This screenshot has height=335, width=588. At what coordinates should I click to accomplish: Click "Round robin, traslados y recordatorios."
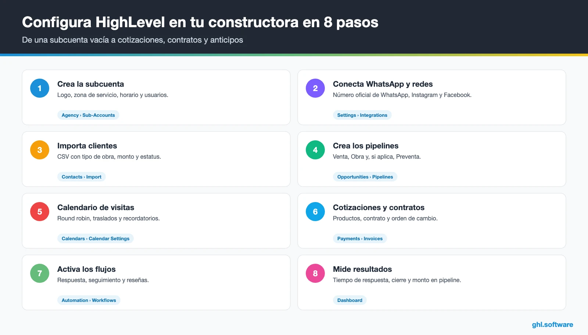(x=108, y=218)
